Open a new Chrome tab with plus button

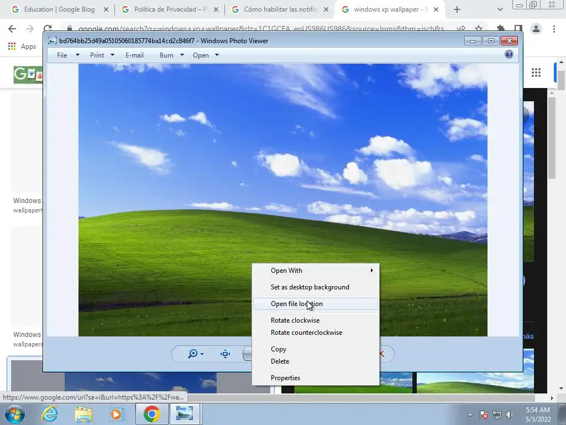[457, 10]
